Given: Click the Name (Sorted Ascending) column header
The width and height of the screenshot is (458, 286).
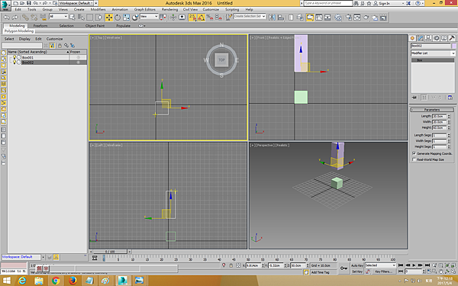Looking at the screenshot, I should point(38,52).
